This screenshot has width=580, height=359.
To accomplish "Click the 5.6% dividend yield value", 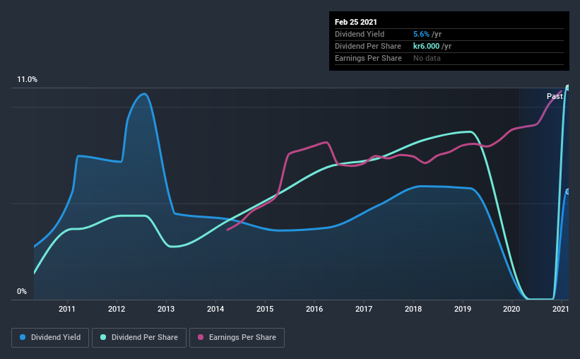I will pos(421,34).
